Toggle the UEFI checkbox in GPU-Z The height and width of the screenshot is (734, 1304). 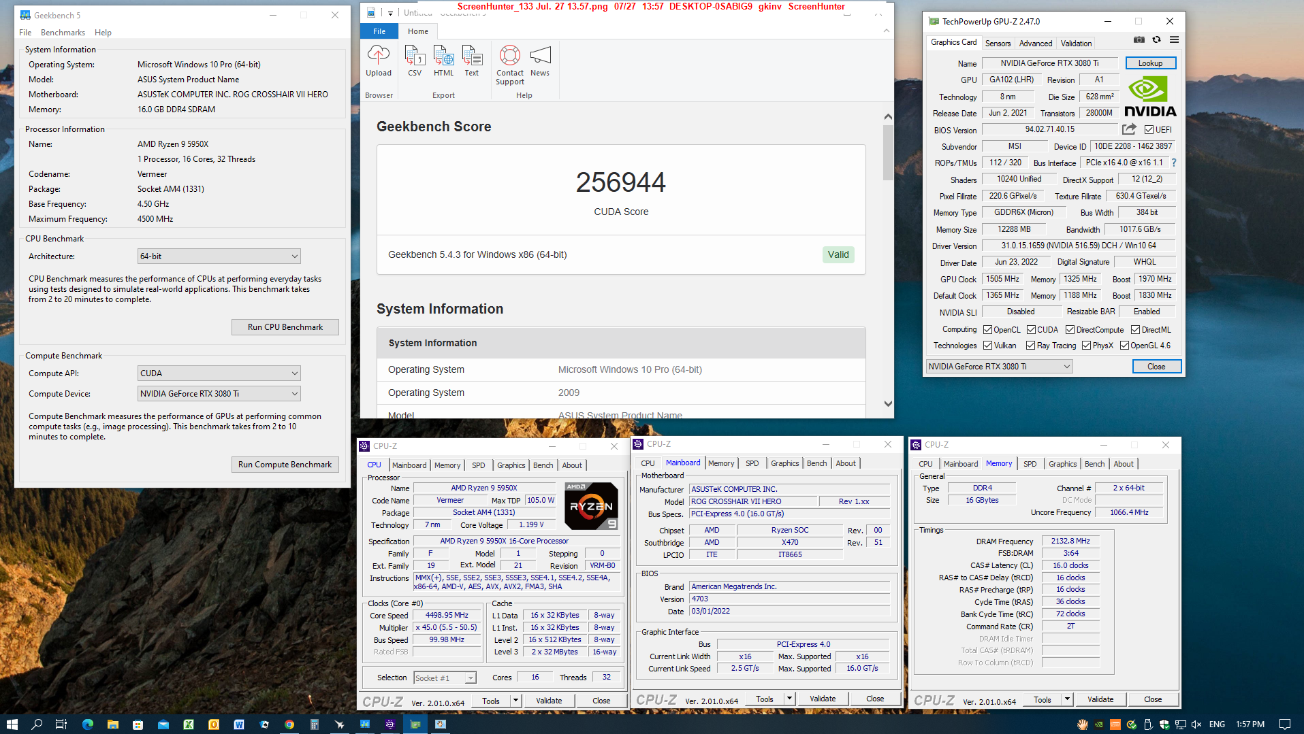pyautogui.click(x=1149, y=129)
